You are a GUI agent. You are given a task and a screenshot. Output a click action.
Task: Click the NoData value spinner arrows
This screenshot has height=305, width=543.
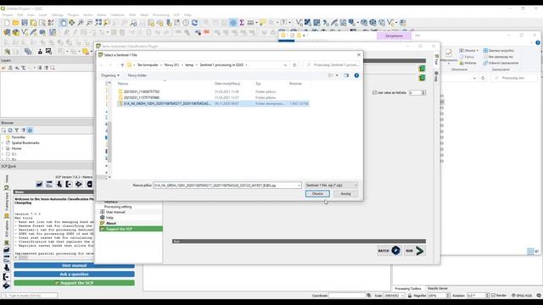click(x=423, y=92)
